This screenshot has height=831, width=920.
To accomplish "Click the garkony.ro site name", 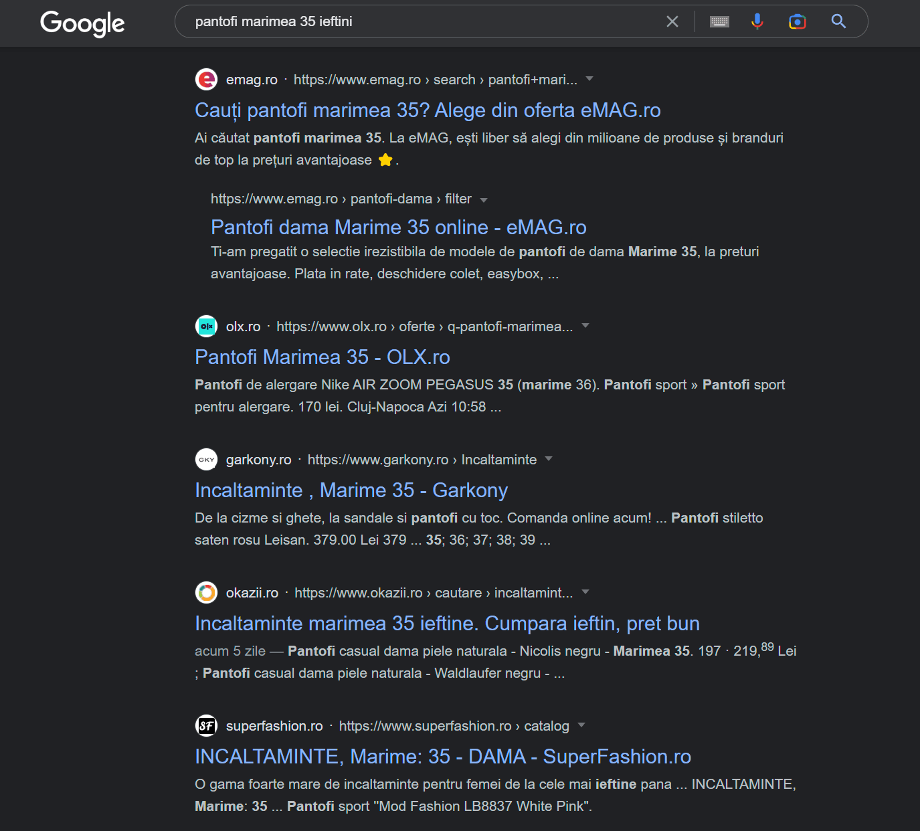I will [259, 460].
